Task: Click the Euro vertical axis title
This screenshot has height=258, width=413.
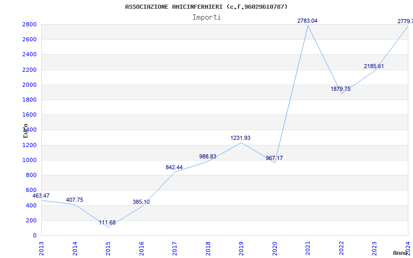Action: 25,131
